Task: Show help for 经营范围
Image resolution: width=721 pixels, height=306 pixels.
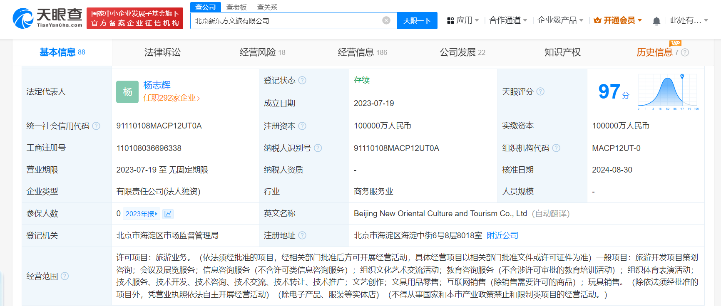Action: tap(65, 276)
